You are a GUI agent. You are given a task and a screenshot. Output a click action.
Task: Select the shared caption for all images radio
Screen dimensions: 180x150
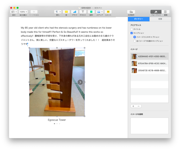pyautogui.click(x=134, y=41)
